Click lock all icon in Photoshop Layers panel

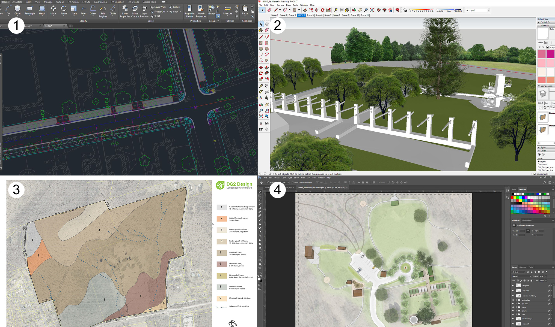(531, 280)
